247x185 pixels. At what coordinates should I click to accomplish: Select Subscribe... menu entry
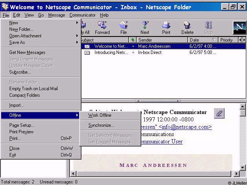(20, 72)
